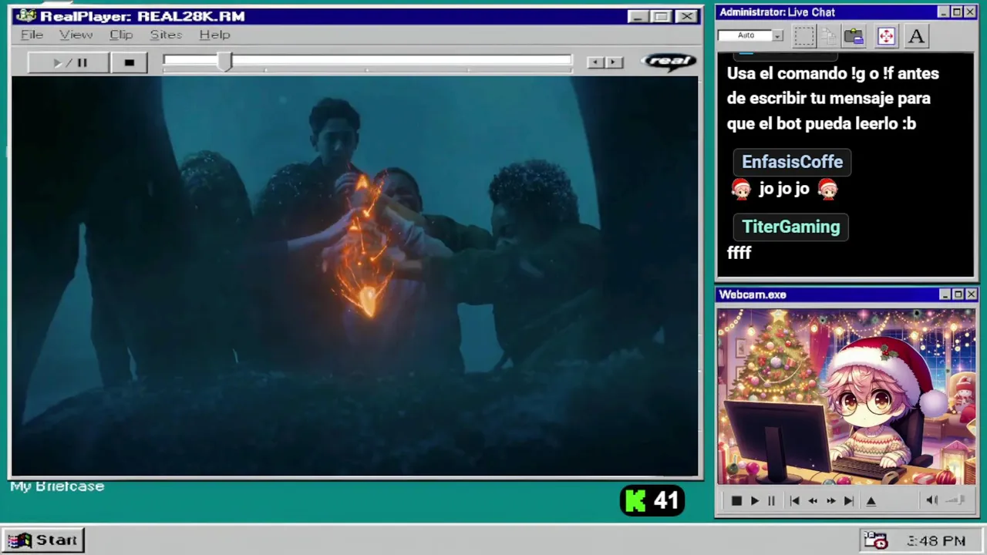
Task: Close the Live Chat window
Action: [970, 12]
